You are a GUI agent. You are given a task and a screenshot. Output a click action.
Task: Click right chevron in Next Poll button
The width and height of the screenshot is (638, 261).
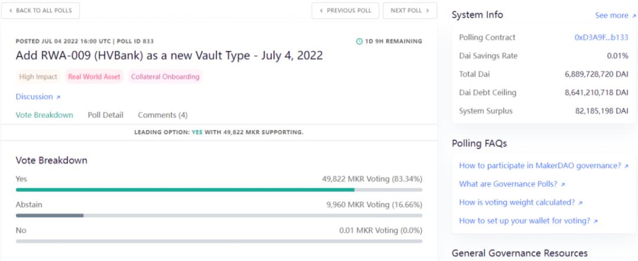pyautogui.click(x=427, y=11)
